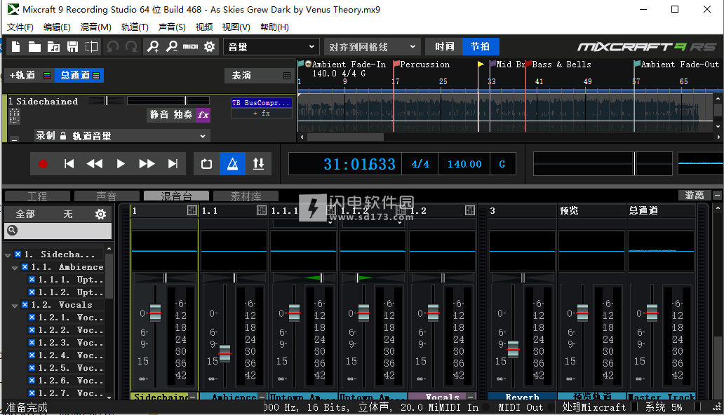Click the 总通道 master track button
This screenshot has width=724, height=415.
(x=79, y=75)
